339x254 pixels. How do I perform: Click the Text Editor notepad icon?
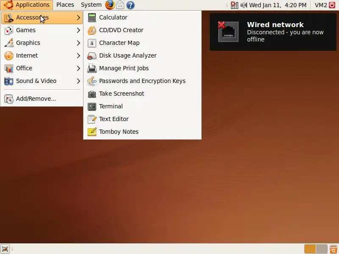[x=92, y=119]
